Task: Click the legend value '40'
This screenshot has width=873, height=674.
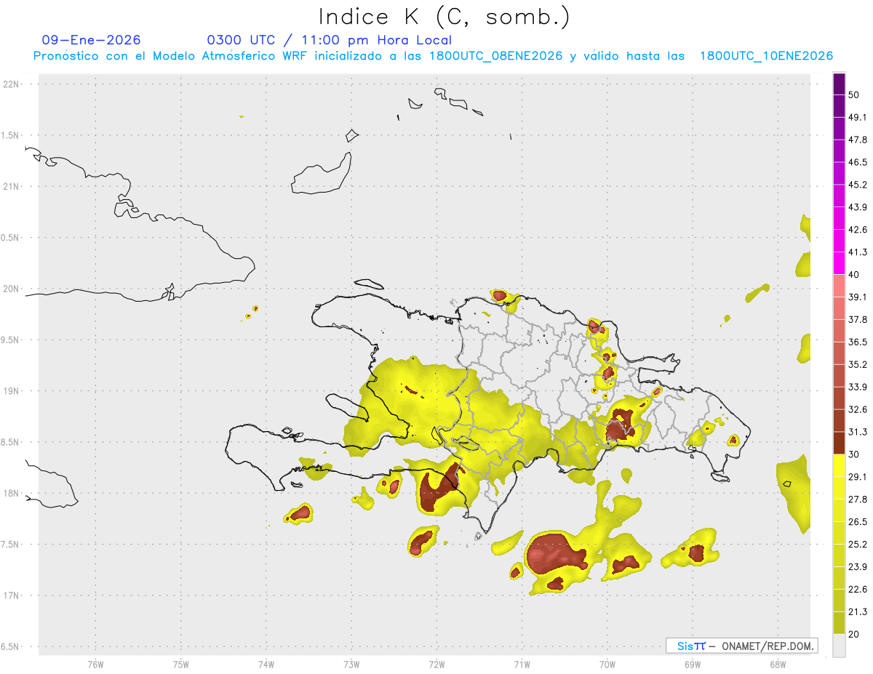Action: 854,275
